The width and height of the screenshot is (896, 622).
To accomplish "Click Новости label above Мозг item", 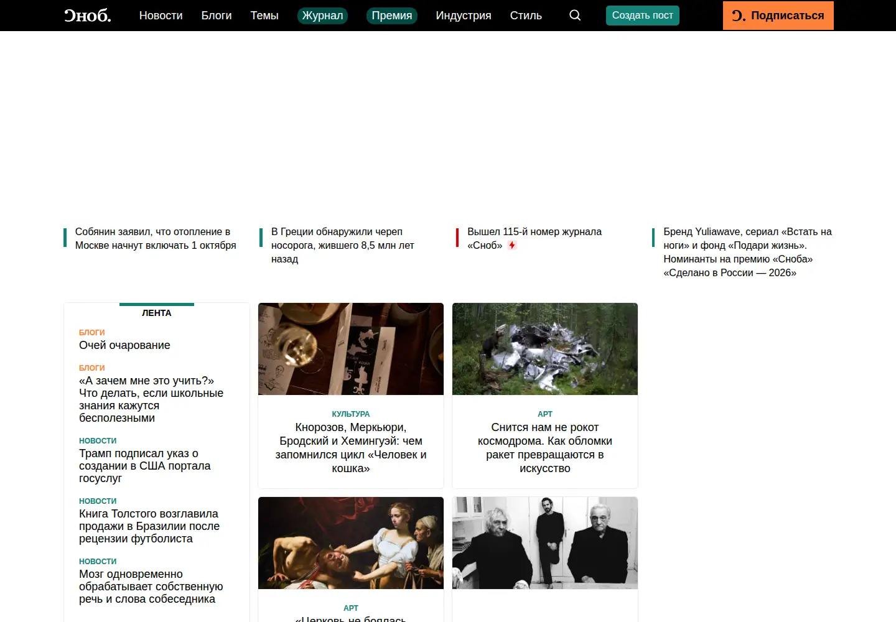I will pos(98,562).
